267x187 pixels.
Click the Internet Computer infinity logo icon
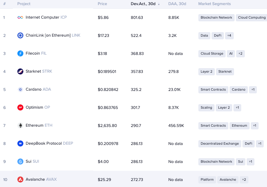coord(20,17)
